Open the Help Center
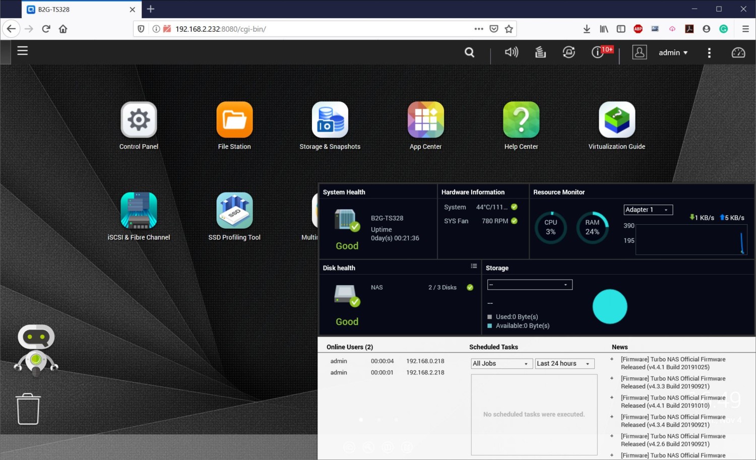Screen dimensions: 756x460 click(521, 120)
